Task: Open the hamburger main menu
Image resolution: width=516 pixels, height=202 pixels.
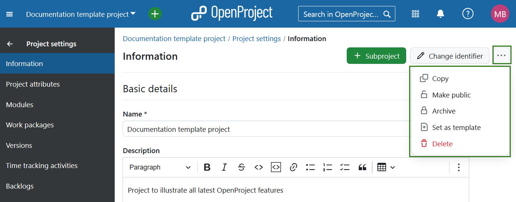Action: pyautogui.click(x=10, y=14)
